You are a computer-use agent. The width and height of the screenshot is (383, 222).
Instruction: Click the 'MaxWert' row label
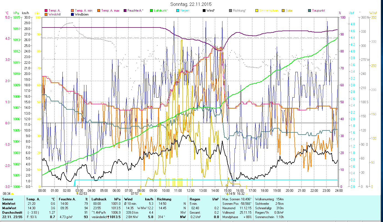point(9,208)
